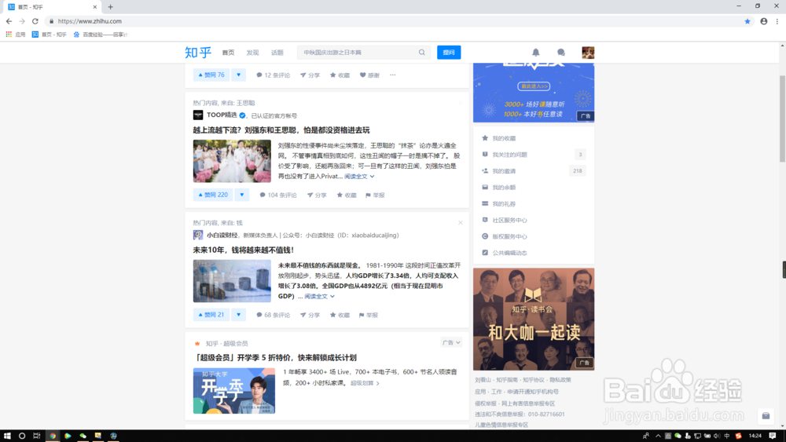Screen dimensions: 786x442
Task: Expand 阅读全文 on the TOOP精选 article
Action: coord(359,176)
